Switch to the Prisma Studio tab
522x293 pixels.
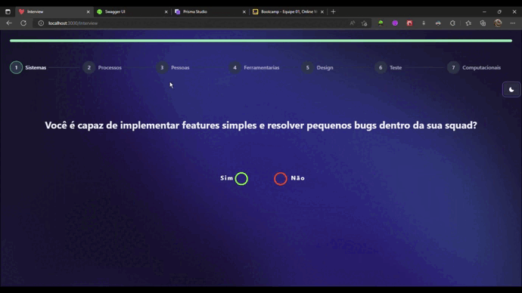[x=210, y=11]
